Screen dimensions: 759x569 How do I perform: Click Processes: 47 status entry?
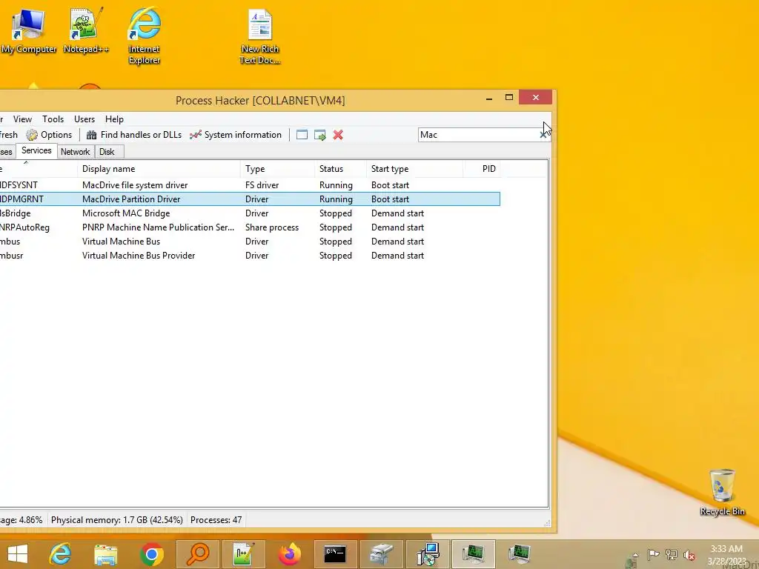pyautogui.click(x=216, y=520)
